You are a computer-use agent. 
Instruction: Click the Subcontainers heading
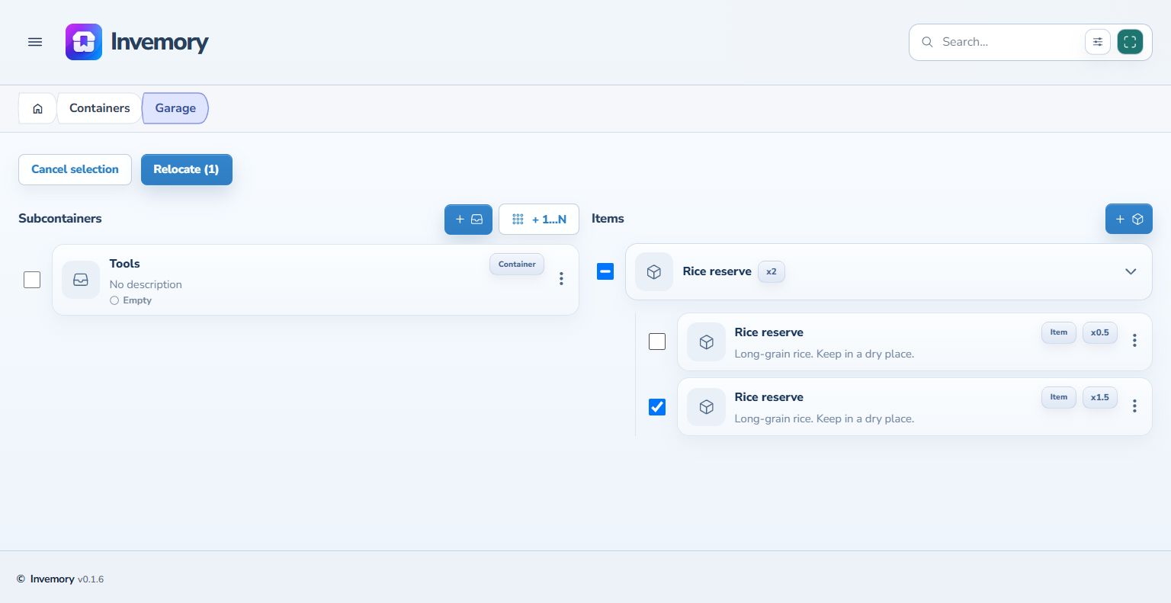pyautogui.click(x=60, y=219)
